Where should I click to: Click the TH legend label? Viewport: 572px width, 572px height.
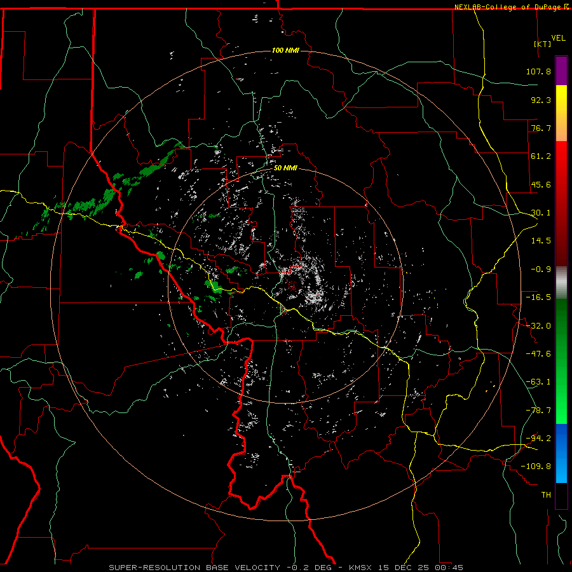[546, 495]
